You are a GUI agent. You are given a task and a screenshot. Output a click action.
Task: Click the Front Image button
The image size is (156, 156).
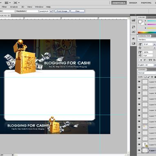click(x=62, y=11)
